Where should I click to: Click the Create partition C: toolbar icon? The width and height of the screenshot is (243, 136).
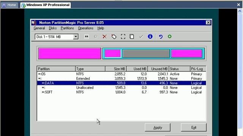pyautogui.click(x=96, y=37)
